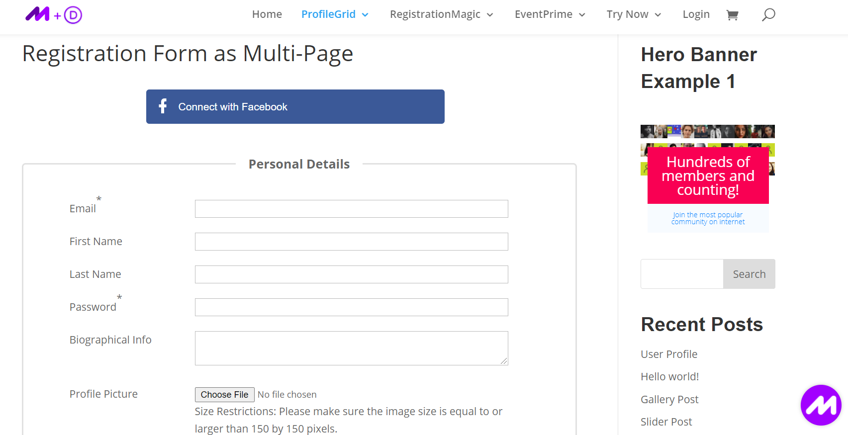Screen dimensions: 848x435
Task: Open the Slider Post link
Action: coord(666,422)
